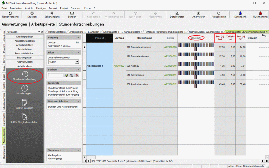The width and height of the screenshot is (269, 168).
Task: Go to previous record arrow
Action: click(x=88, y=161)
